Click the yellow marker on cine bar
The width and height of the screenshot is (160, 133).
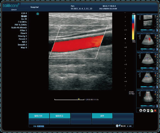[x=79, y=99]
